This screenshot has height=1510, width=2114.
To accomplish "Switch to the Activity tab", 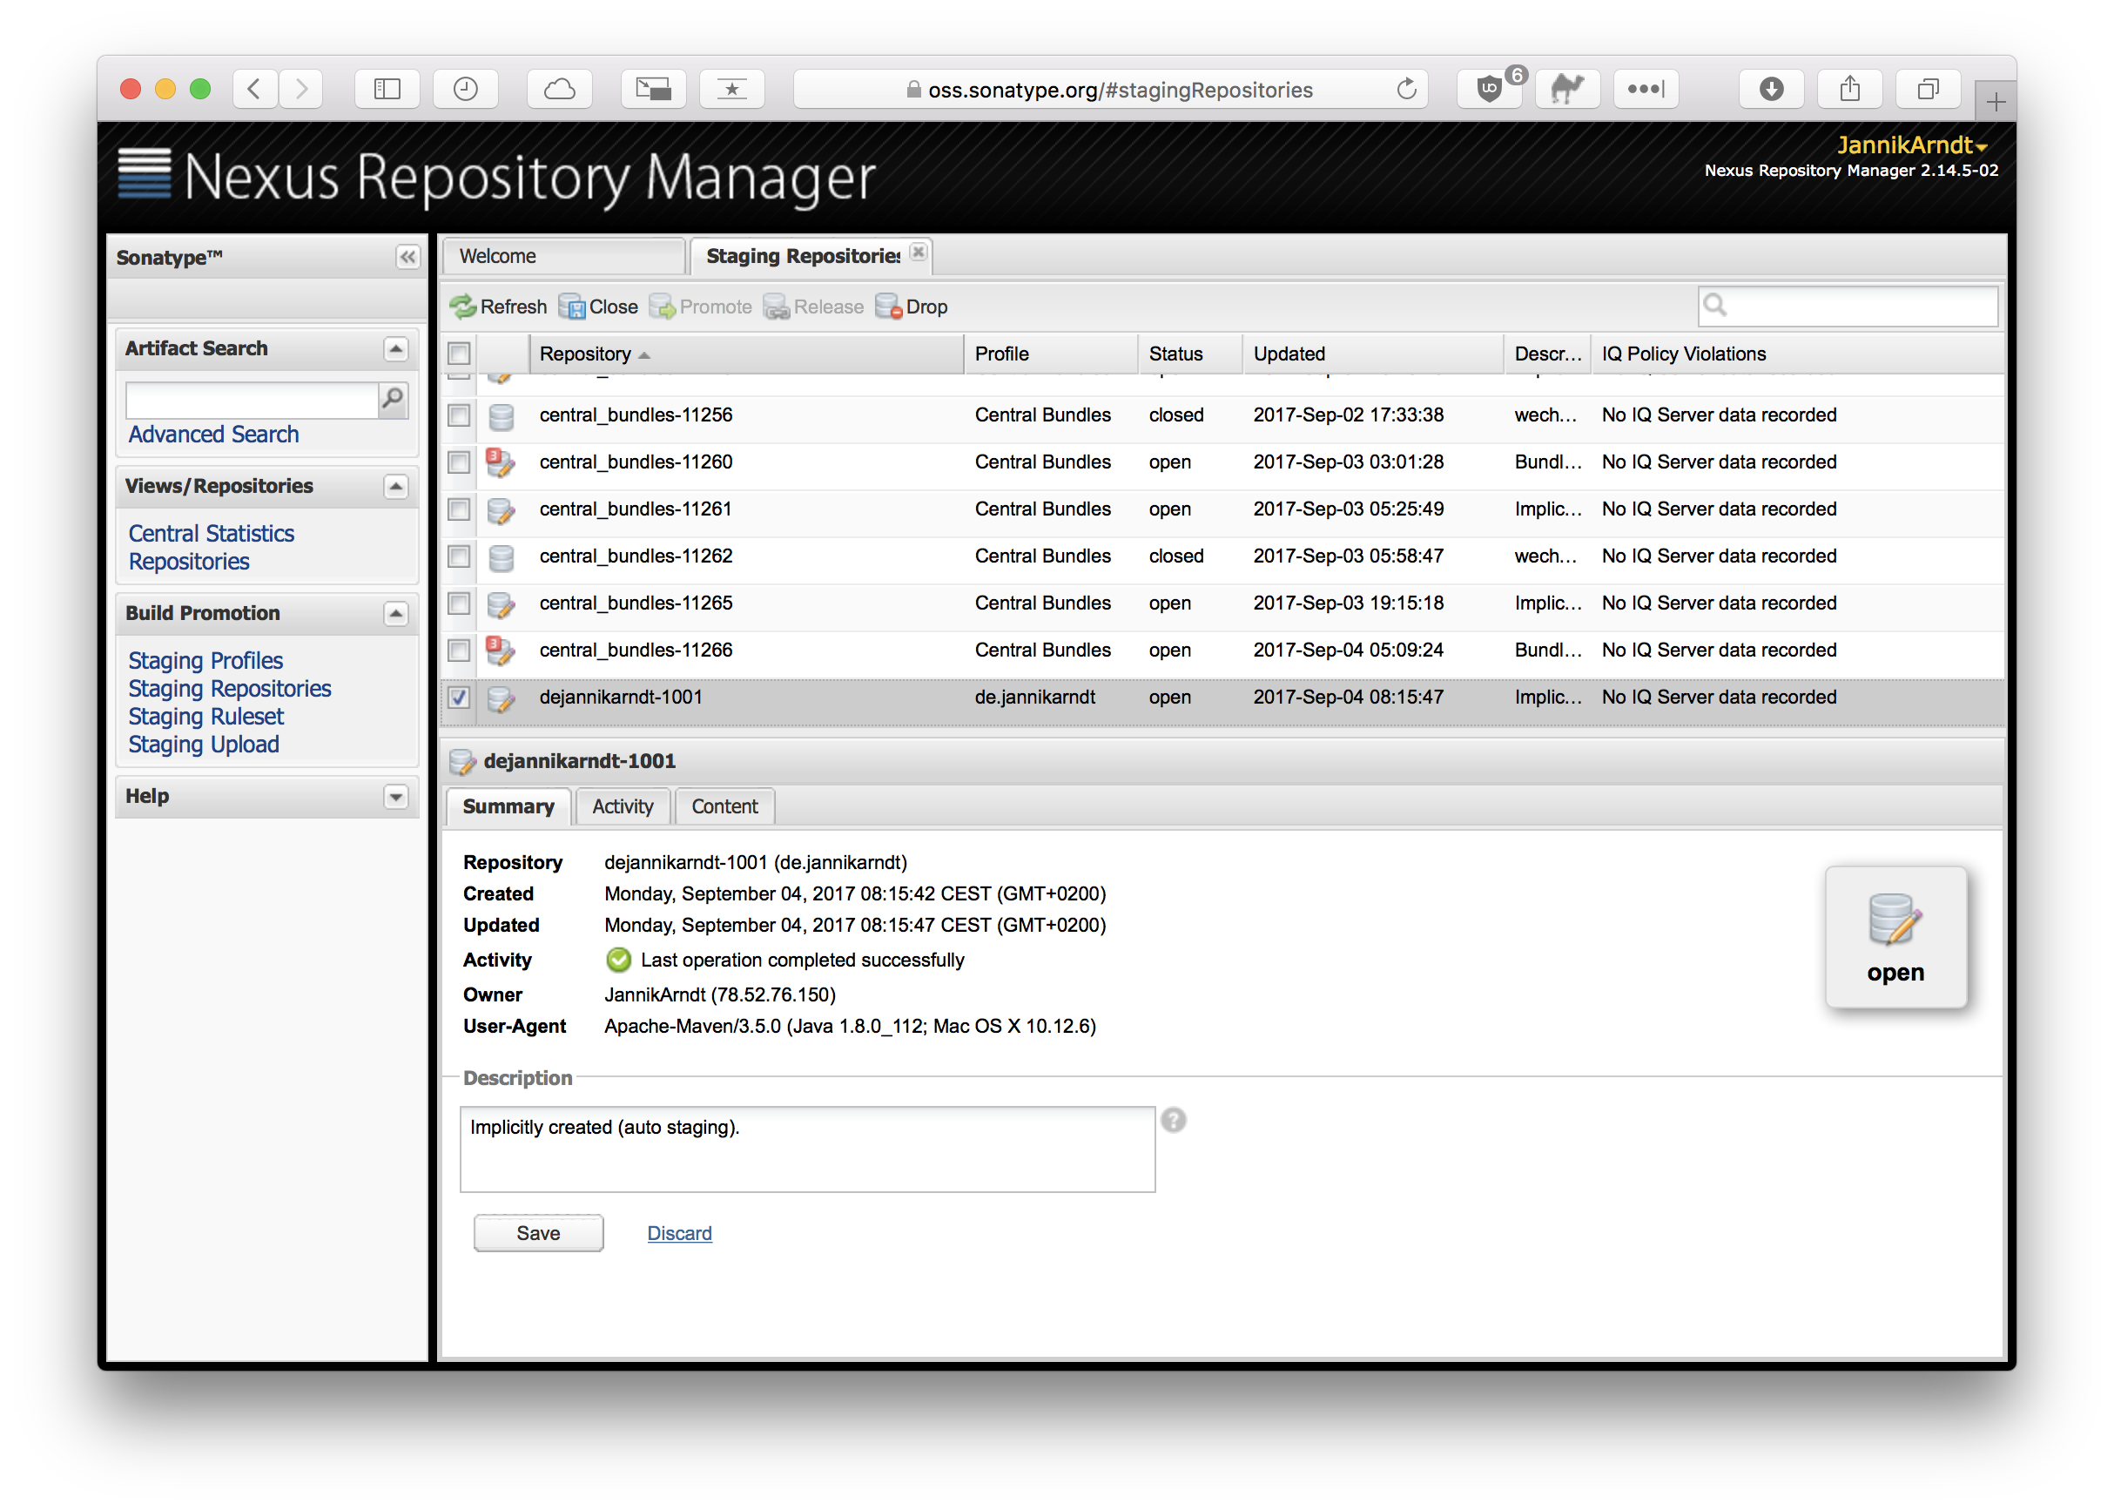I will (x=621, y=804).
